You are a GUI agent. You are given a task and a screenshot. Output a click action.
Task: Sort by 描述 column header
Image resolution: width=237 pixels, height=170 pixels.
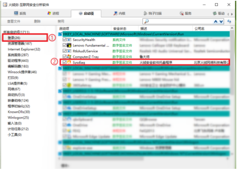click(x=165, y=29)
